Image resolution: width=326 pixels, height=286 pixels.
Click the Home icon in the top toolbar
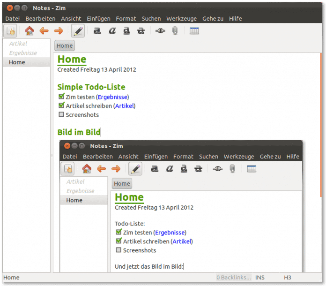[x=30, y=31]
